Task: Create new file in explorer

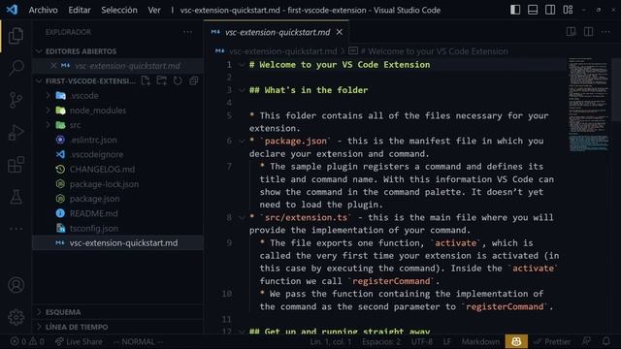Action: pyautogui.click(x=146, y=80)
